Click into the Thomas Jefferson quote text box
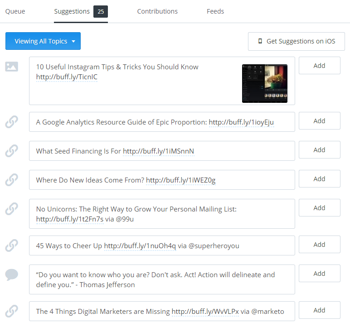The width and height of the screenshot is (350, 327). [162, 279]
